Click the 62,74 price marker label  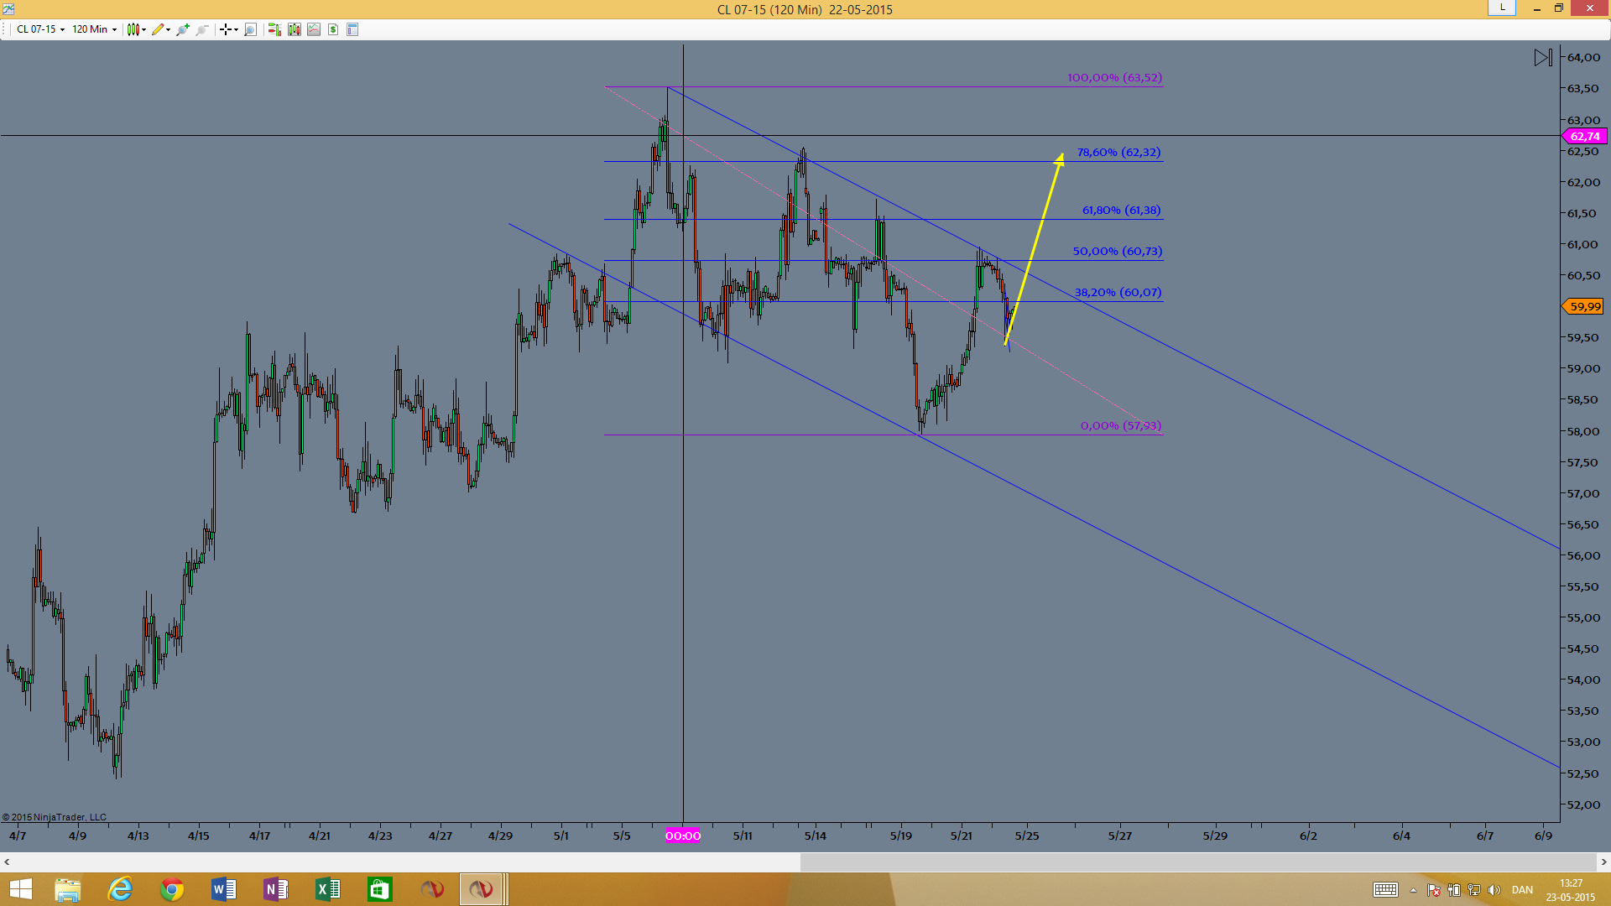click(1584, 136)
